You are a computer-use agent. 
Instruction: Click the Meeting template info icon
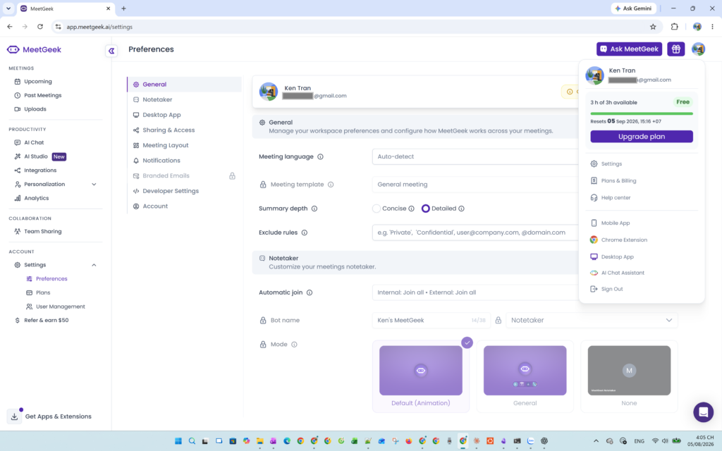tap(331, 185)
